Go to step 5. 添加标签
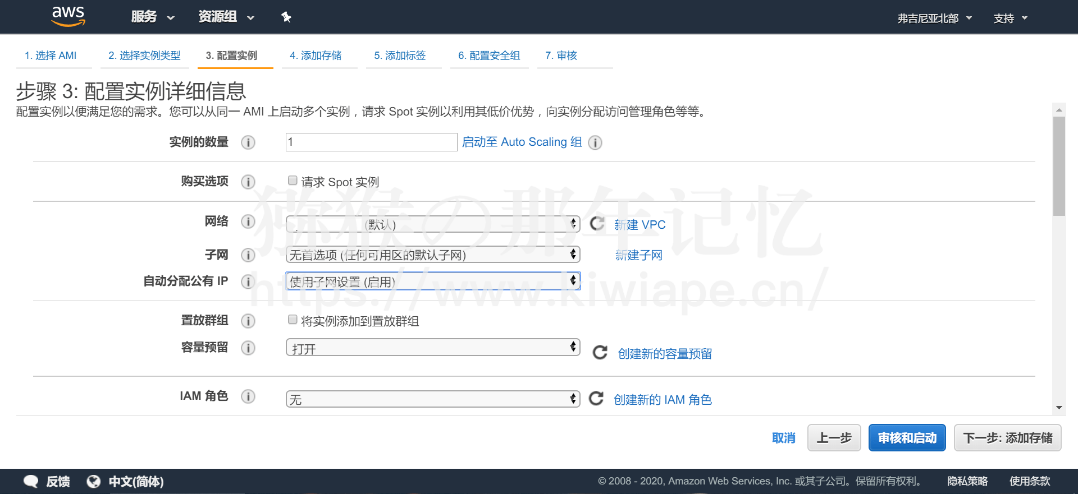 point(400,56)
